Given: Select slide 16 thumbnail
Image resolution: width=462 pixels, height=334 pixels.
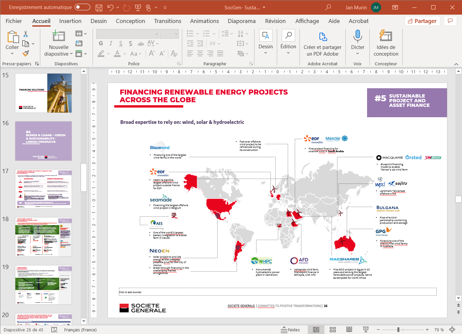Looking at the screenshot, I should [43, 141].
